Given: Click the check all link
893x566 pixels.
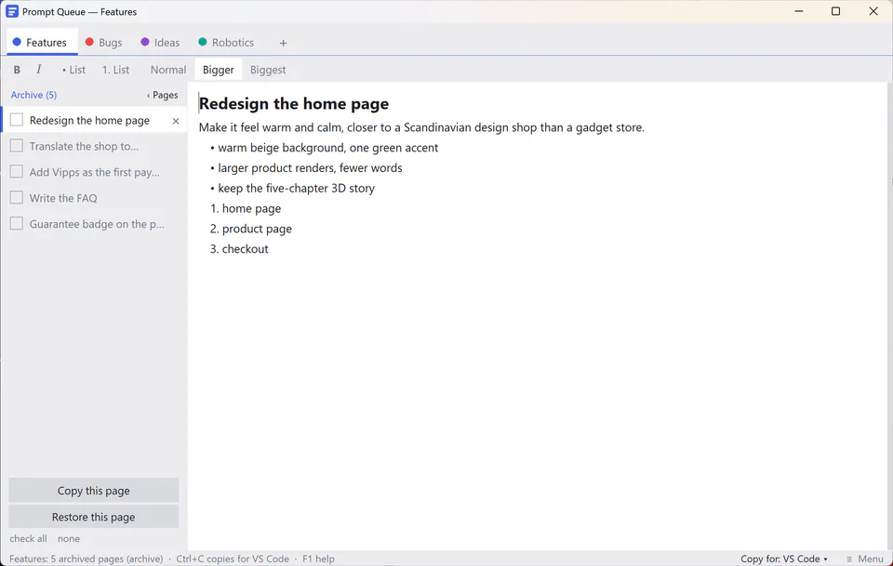Looking at the screenshot, I should [x=28, y=538].
